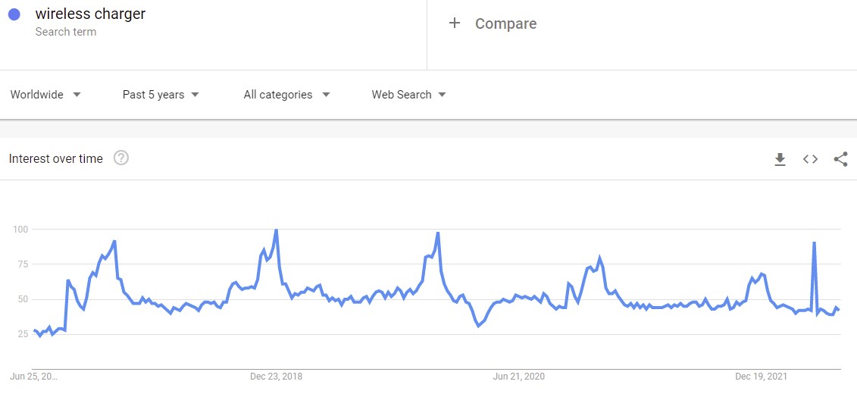Edit the wireless charger search term
857x397 pixels.
90,14
